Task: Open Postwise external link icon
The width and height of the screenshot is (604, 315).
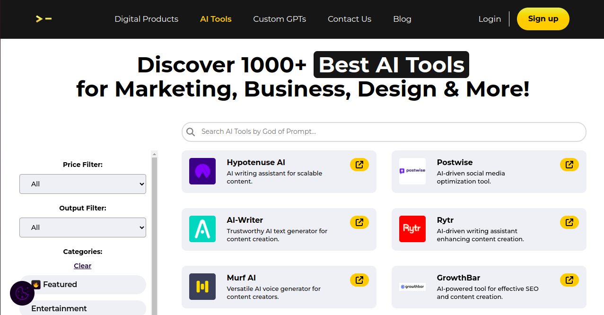Action: [x=569, y=165]
